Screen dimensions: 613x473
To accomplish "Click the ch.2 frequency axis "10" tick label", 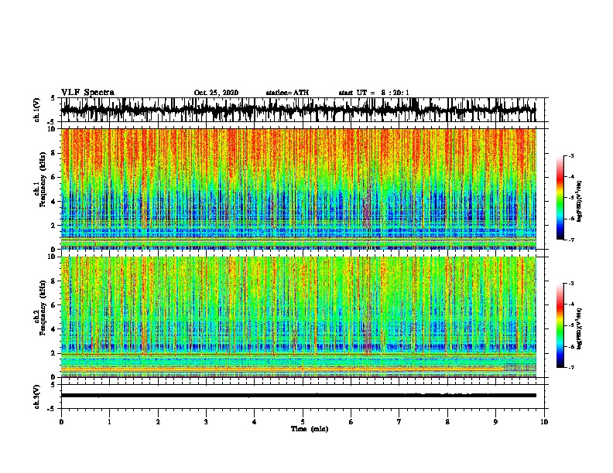I will 52,257.
